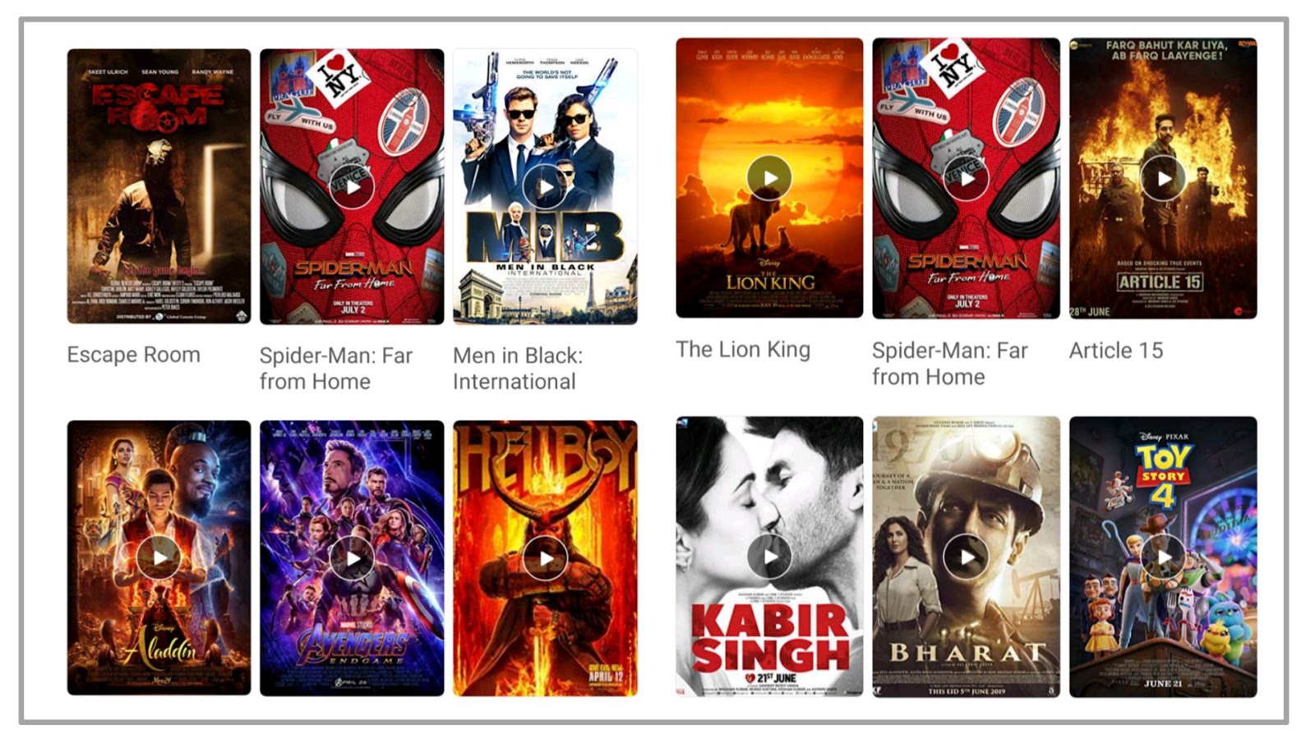Play the Aladdin trailer
The image size is (1315, 738).
pyautogui.click(x=159, y=558)
